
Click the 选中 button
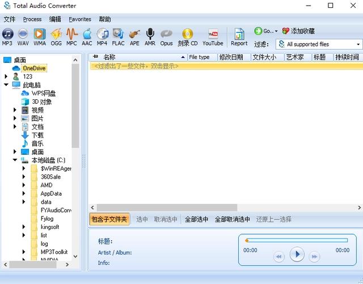click(x=142, y=219)
